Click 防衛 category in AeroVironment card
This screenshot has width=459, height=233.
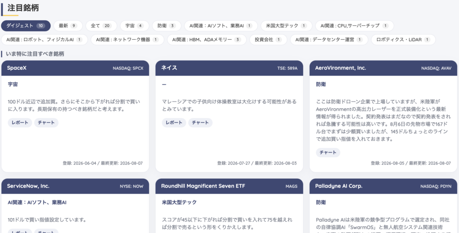pyautogui.click(x=321, y=85)
